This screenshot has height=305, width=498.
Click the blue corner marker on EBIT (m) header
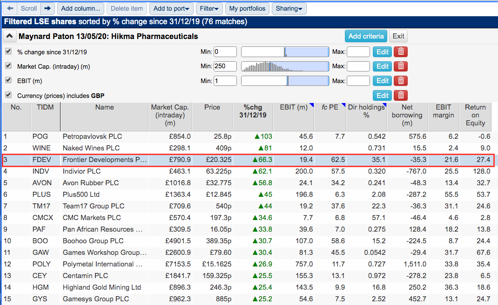point(312,105)
